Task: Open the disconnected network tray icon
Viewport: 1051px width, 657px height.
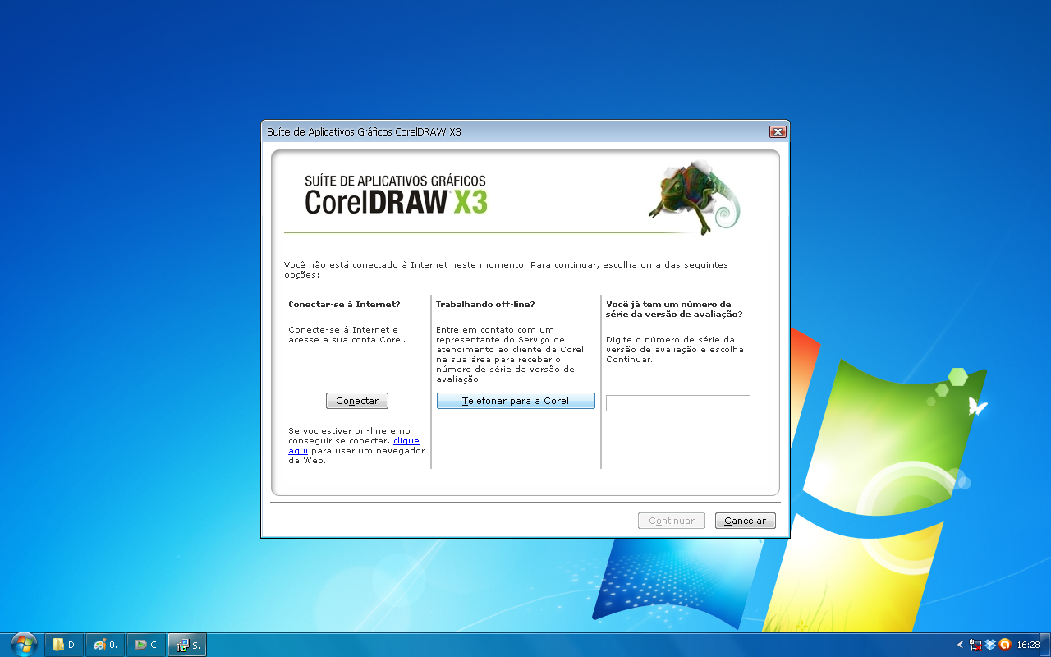Action: coord(975,645)
